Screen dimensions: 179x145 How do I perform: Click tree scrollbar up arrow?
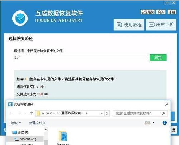(x=46, y=130)
